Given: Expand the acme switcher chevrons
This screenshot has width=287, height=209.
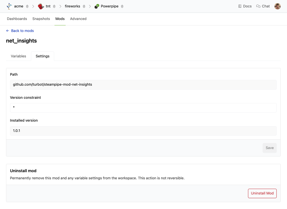Looking at the screenshot, I should (27, 6).
